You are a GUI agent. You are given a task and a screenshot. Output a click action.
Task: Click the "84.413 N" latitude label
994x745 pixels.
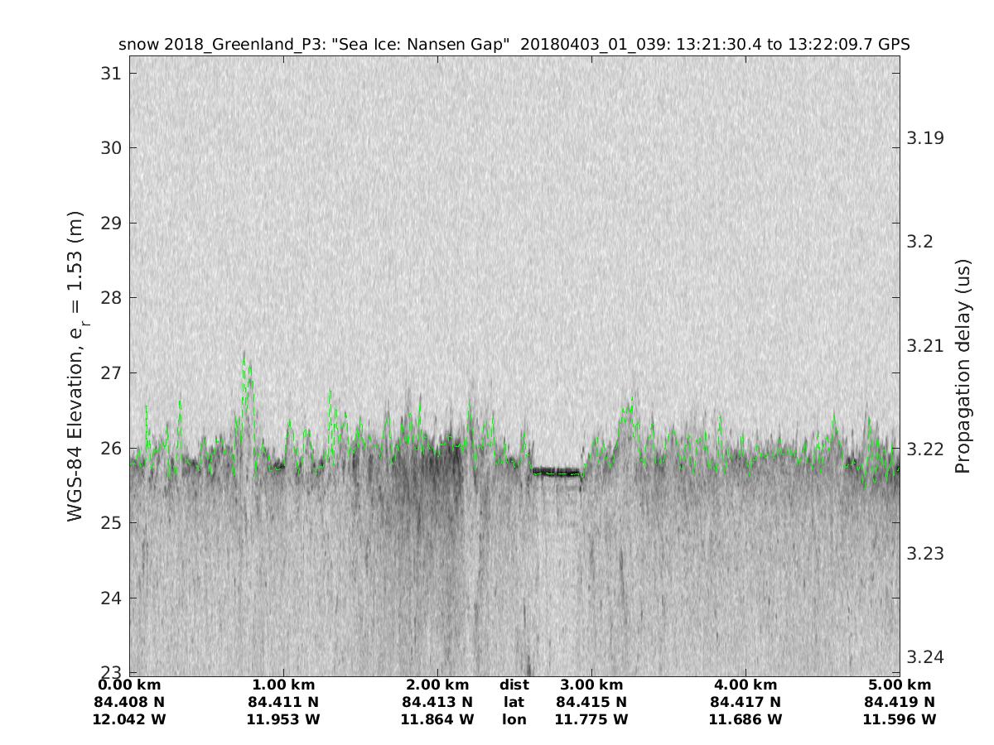click(437, 703)
